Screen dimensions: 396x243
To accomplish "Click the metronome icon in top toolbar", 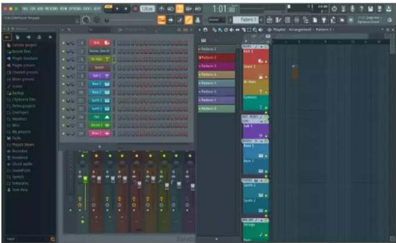I will point(162,9).
